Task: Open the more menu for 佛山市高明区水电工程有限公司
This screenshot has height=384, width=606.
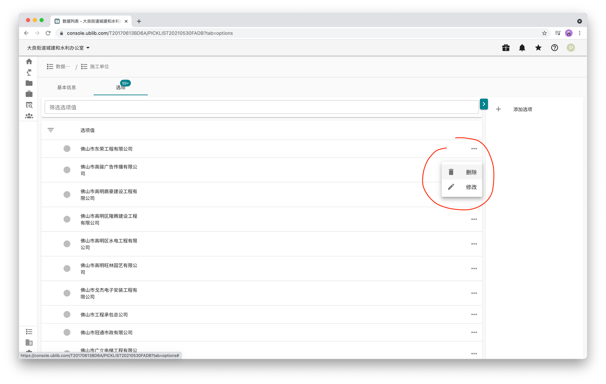Action: click(474, 244)
